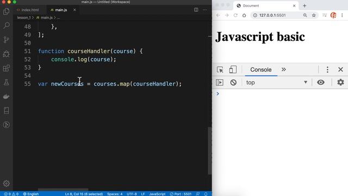Image resolution: width=348 pixels, height=196 pixels.
Task: Go forward in the browser
Action: [227, 15]
